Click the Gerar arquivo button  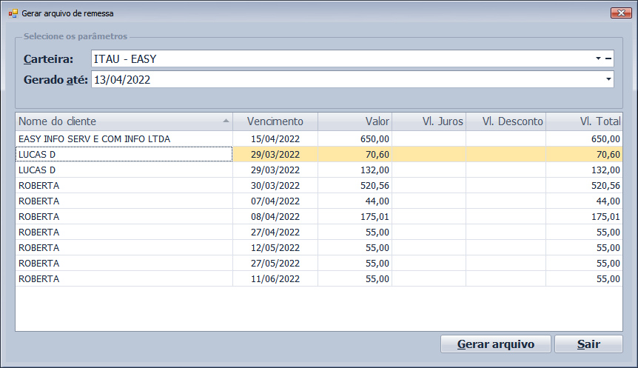click(496, 344)
